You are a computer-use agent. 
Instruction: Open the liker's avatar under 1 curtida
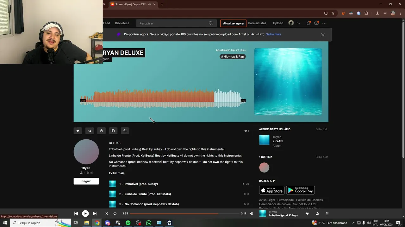point(264,167)
